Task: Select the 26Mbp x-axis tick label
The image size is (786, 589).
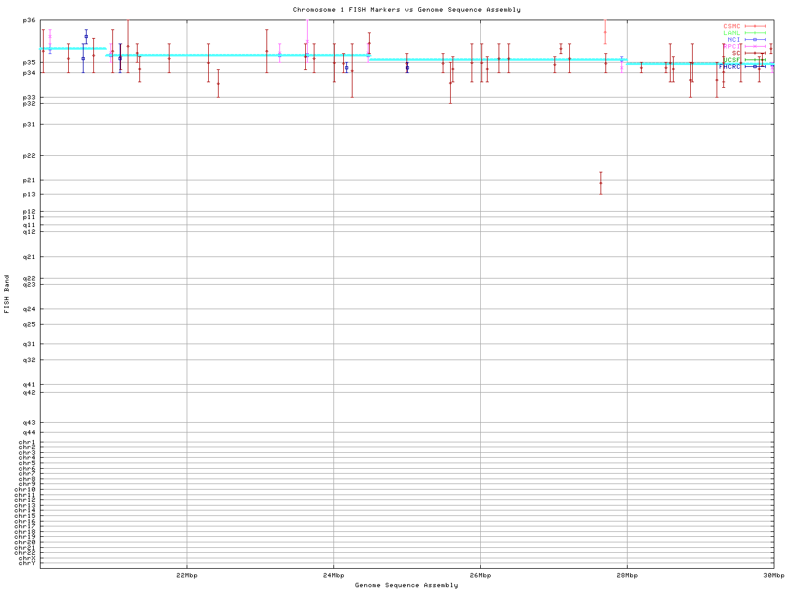Action: (480, 576)
